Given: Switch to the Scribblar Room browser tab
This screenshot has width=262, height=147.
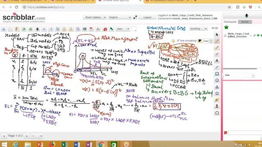Looking at the screenshot, I should tap(119, 1).
